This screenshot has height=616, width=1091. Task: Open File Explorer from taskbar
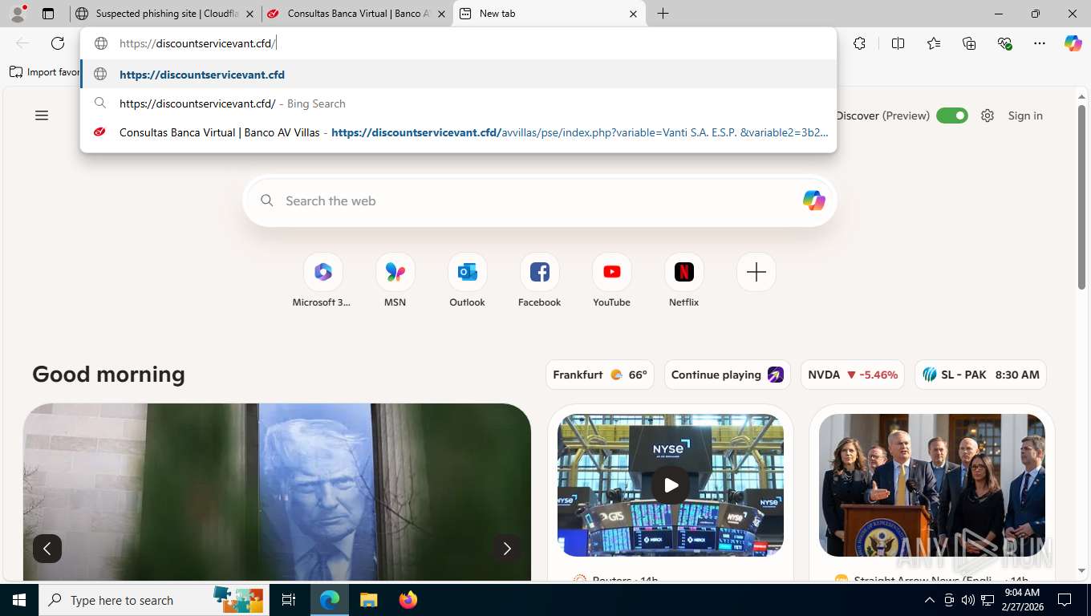[x=368, y=600]
